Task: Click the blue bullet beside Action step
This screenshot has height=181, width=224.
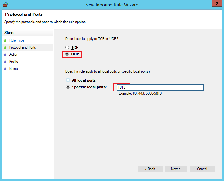Action: (x=5, y=54)
